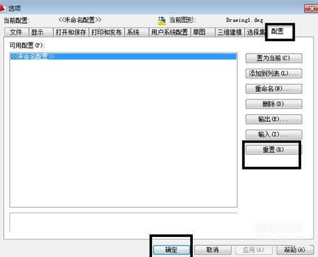Click the 重命名(N)... button
318x257 pixels.
point(274,89)
